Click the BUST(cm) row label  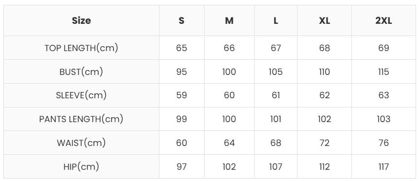tap(81, 72)
